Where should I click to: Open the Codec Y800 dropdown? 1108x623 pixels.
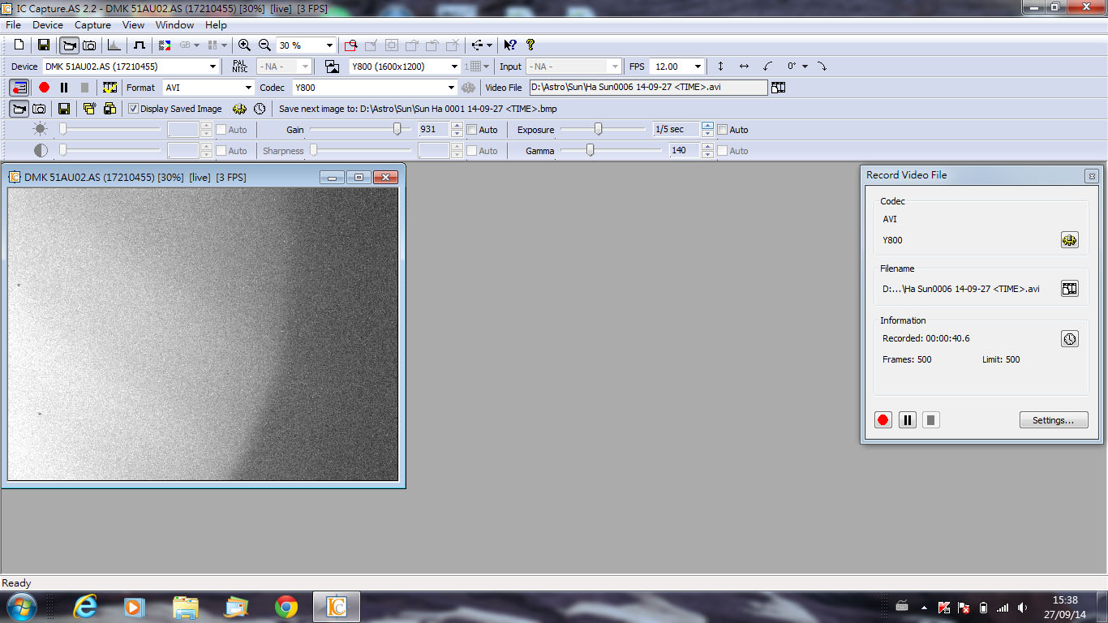[x=452, y=88]
